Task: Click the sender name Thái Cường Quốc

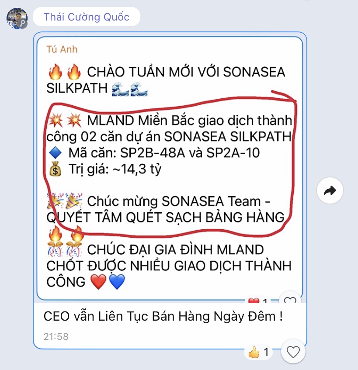Action: click(87, 17)
